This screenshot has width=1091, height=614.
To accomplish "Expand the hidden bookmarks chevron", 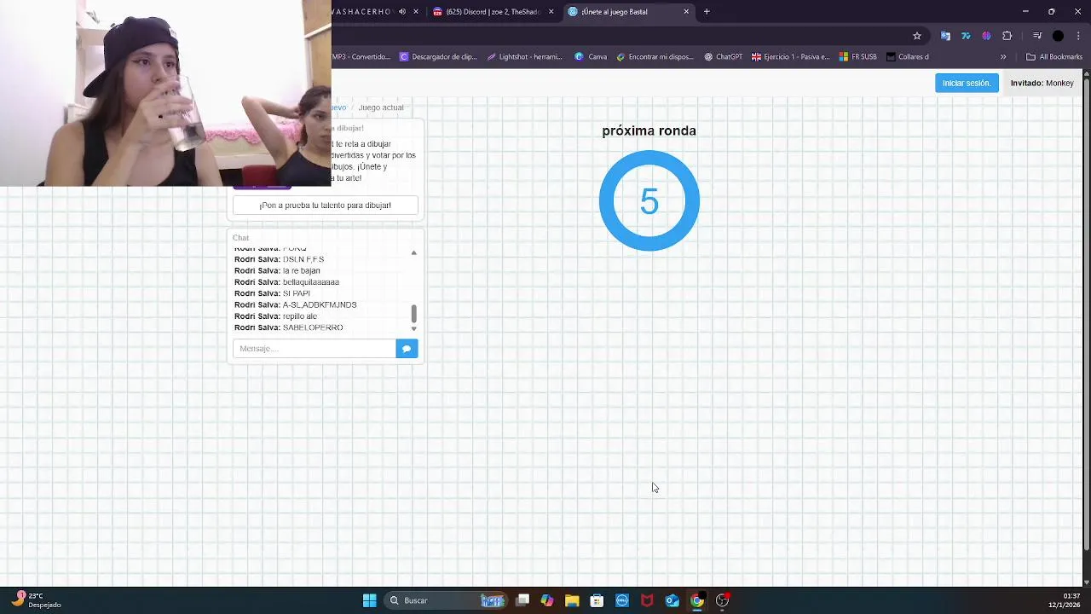I will tap(1003, 57).
